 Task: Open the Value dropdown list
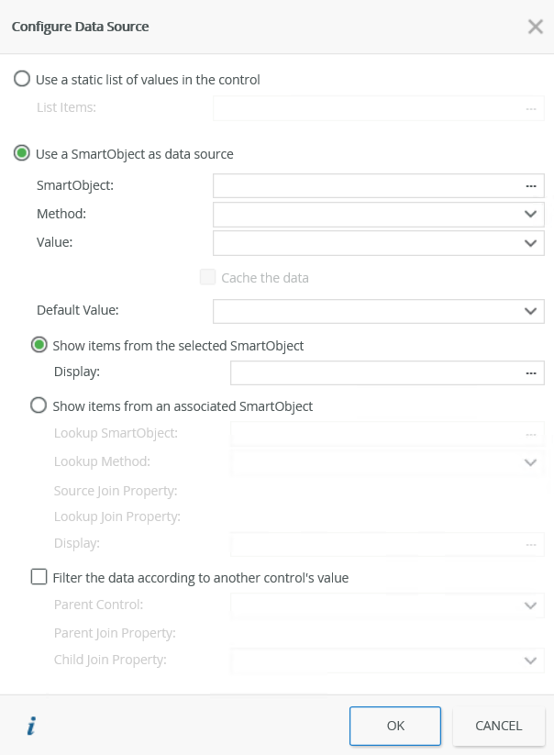click(x=530, y=243)
